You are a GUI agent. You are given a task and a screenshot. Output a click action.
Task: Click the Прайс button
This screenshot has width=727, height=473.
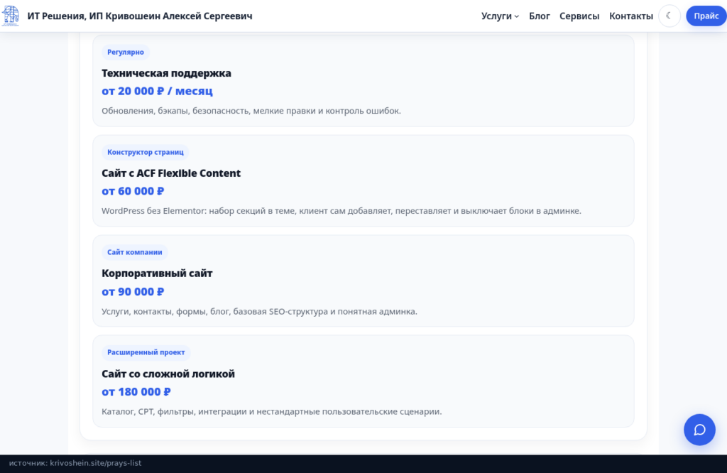tap(706, 16)
